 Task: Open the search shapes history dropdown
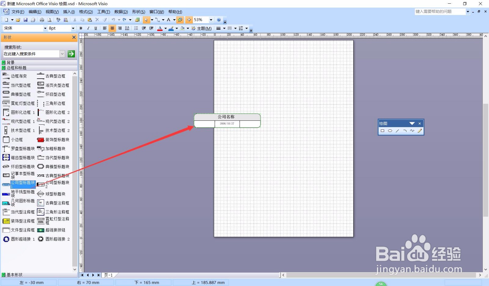(x=62, y=54)
